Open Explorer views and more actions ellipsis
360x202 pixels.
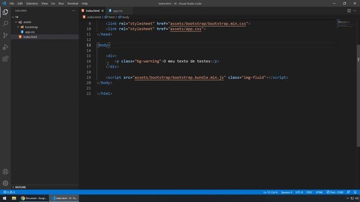click(74, 11)
